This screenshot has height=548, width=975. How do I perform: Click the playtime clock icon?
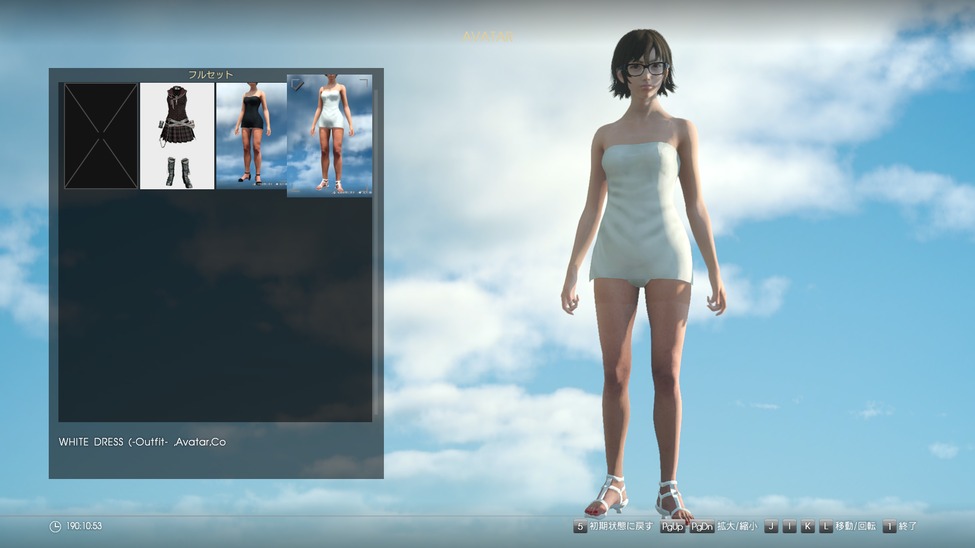coord(55,526)
